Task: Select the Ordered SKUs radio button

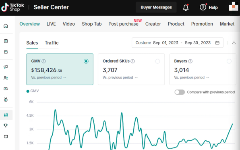Action: (x=157, y=61)
